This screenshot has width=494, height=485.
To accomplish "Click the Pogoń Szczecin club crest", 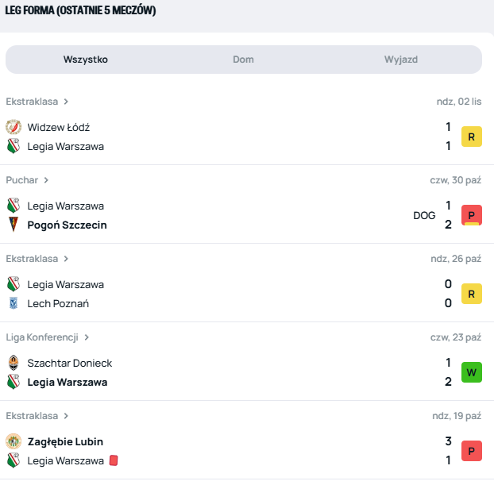I will (x=13, y=225).
